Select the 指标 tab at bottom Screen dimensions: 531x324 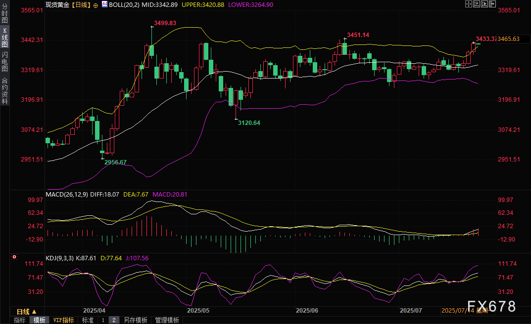20,320
